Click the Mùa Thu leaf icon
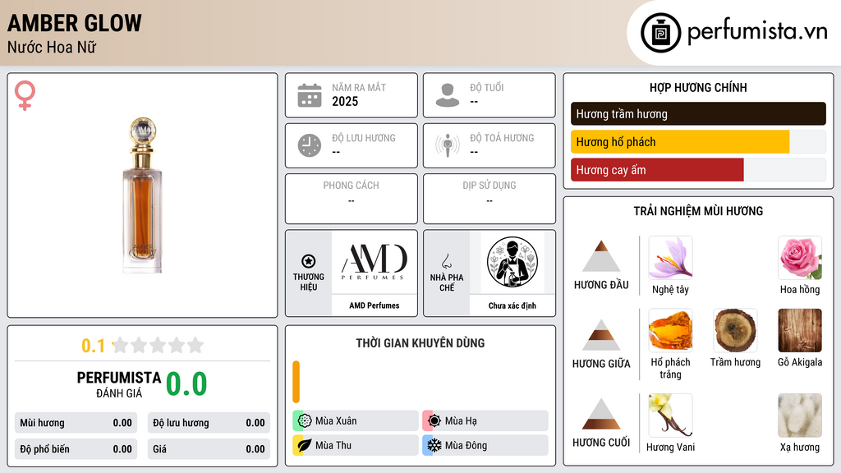 point(305,445)
